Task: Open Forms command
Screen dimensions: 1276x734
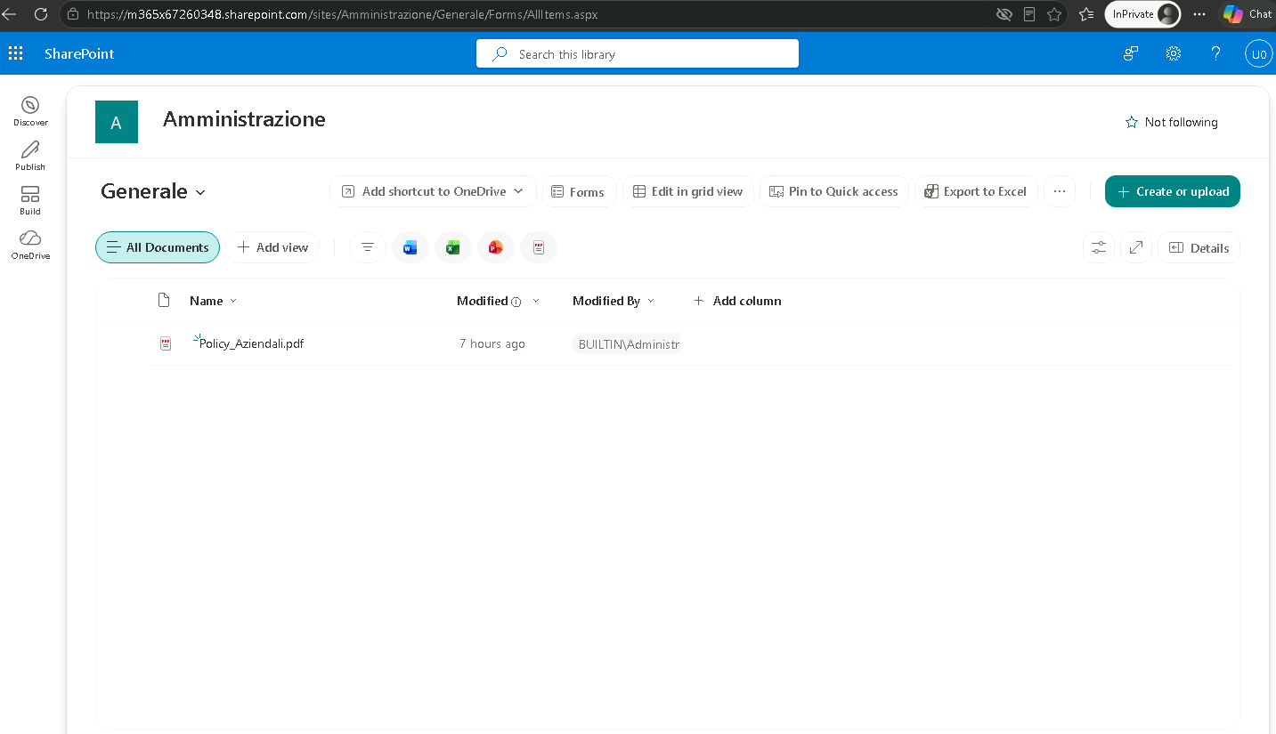Action: [579, 191]
